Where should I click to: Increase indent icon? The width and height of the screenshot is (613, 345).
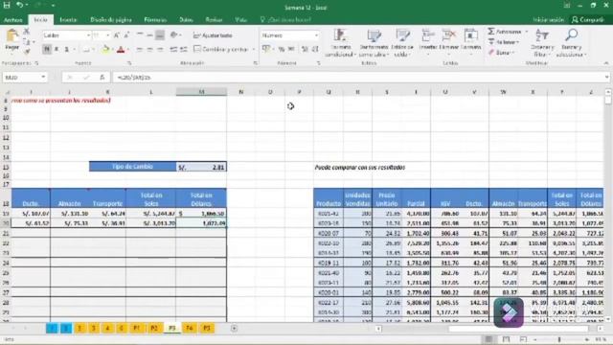[x=184, y=49]
